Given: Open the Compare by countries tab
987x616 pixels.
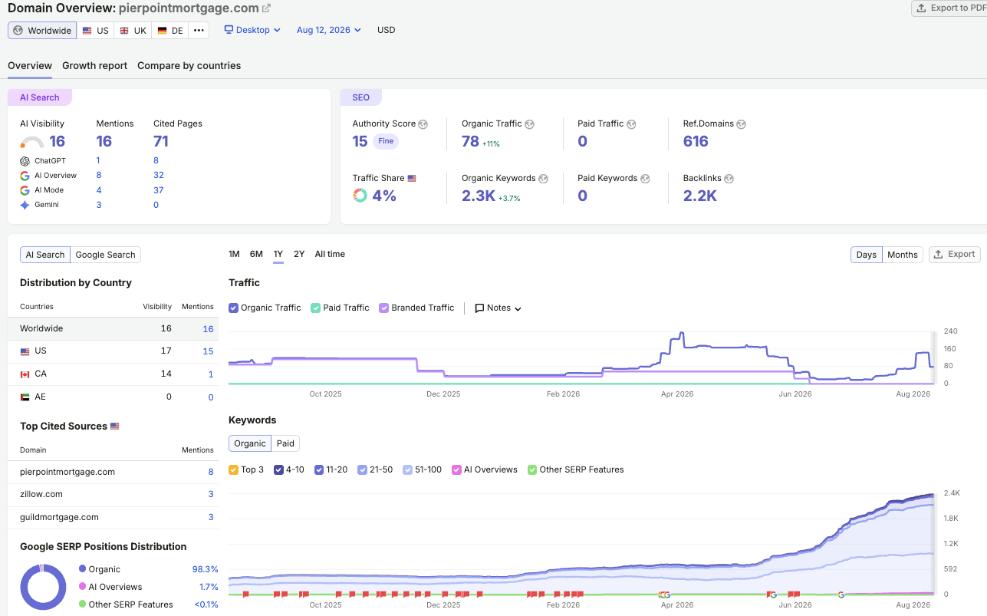Looking at the screenshot, I should (x=189, y=66).
